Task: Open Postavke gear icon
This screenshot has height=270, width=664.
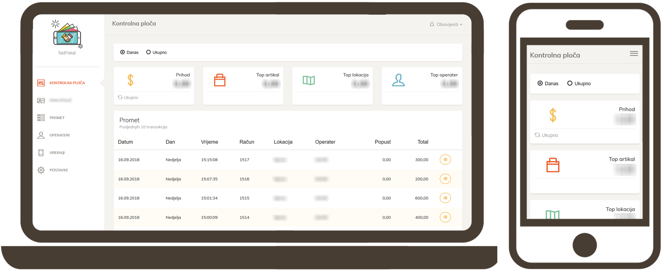Action: tap(41, 170)
